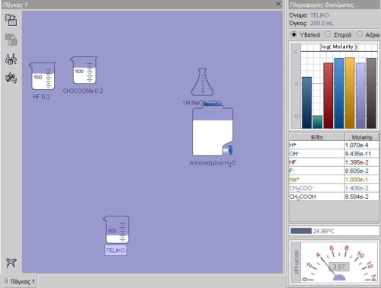
Task: Click the solution information panel title
Action: [x=324, y=5]
